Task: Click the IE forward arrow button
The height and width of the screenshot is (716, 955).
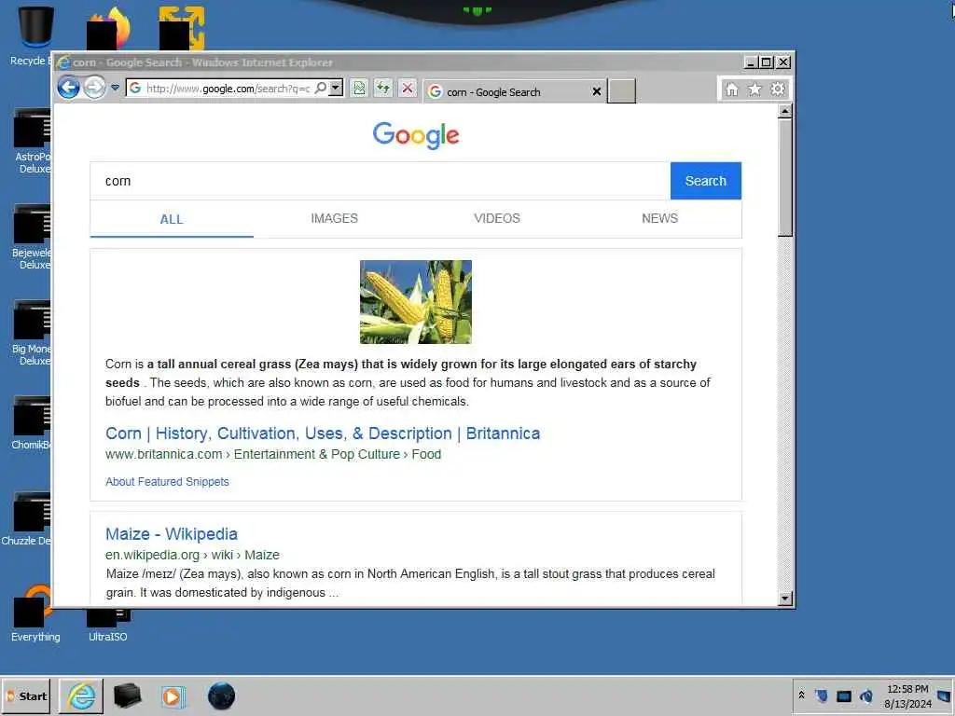Action: coord(94,88)
